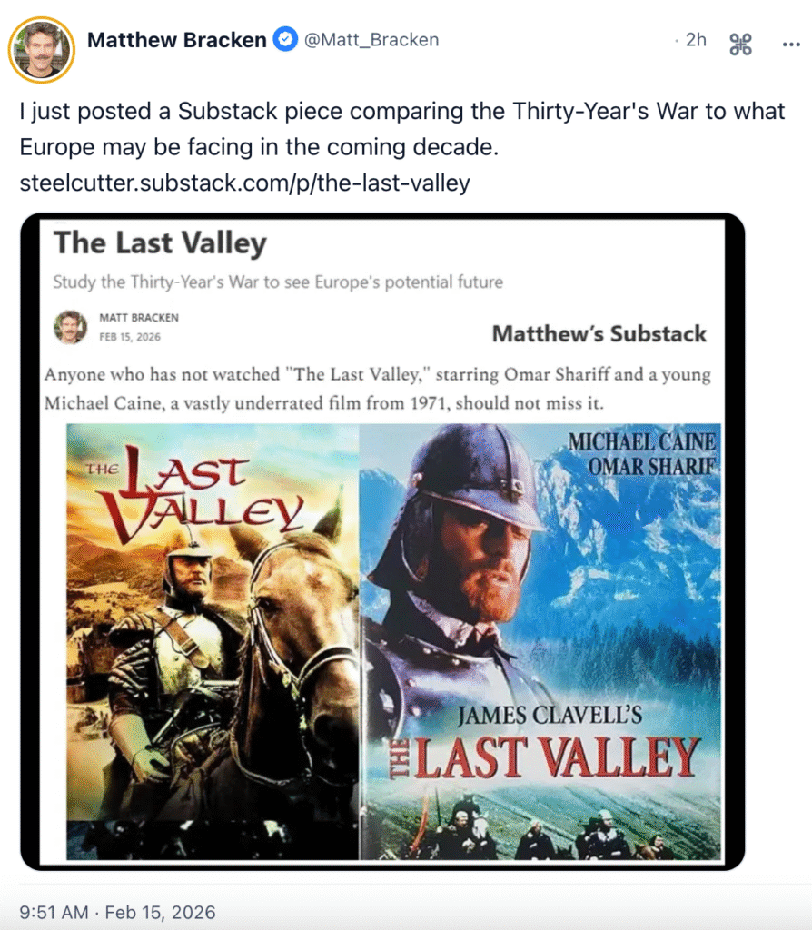Click the "Matthew's Substack" publication title

pos(599,333)
